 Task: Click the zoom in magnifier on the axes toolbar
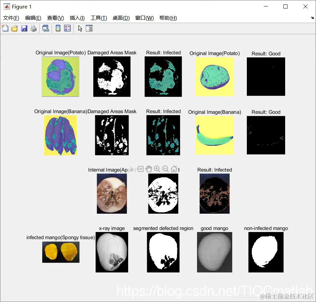point(157,169)
